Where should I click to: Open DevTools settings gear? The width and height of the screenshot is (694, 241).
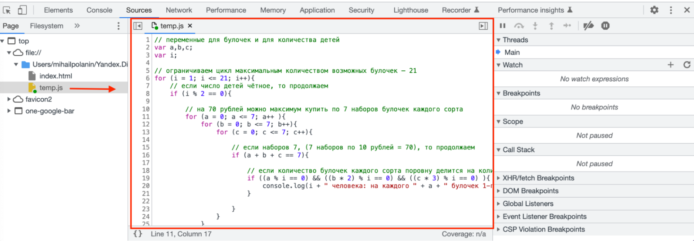(654, 10)
